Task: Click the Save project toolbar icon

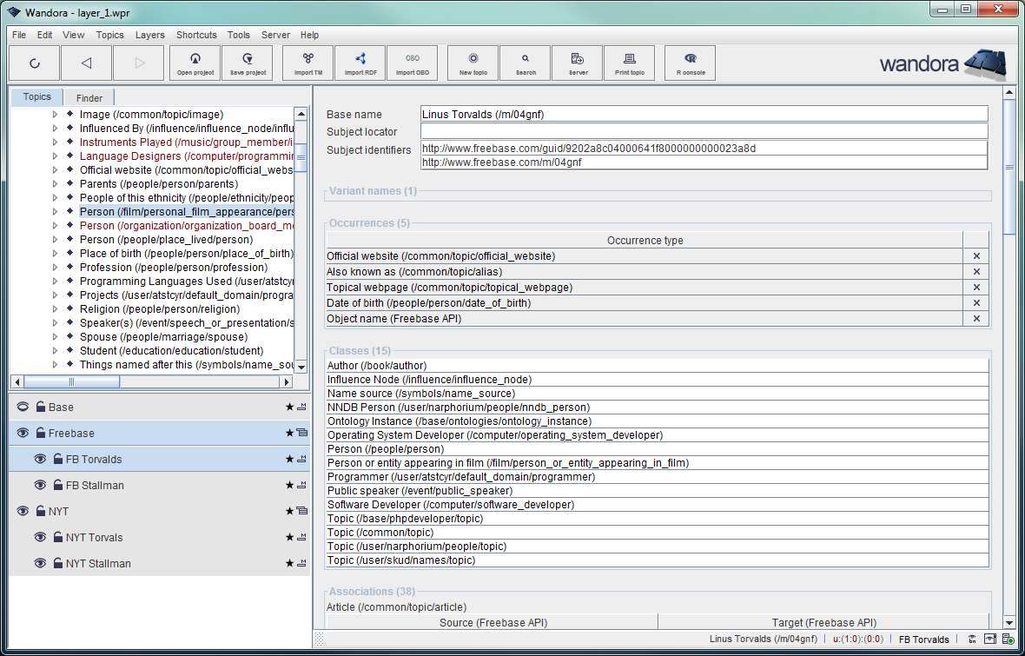Action: pos(248,63)
